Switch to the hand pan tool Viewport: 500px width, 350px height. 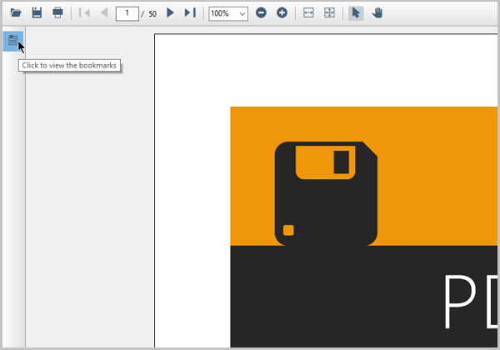click(377, 12)
